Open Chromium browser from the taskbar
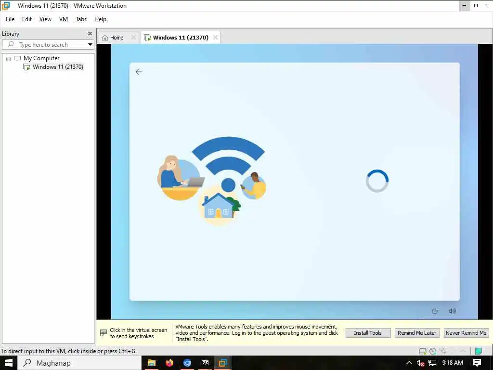Image resolution: width=493 pixels, height=370 pixels. point(187,363)
